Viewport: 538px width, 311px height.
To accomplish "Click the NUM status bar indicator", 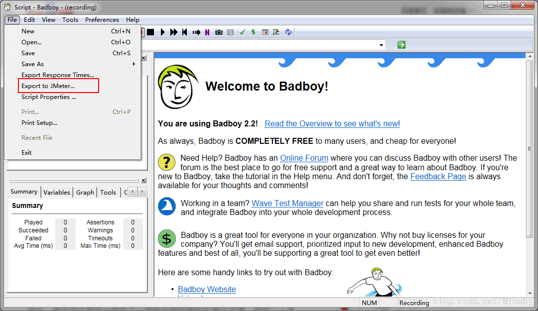I will point(369,303).
